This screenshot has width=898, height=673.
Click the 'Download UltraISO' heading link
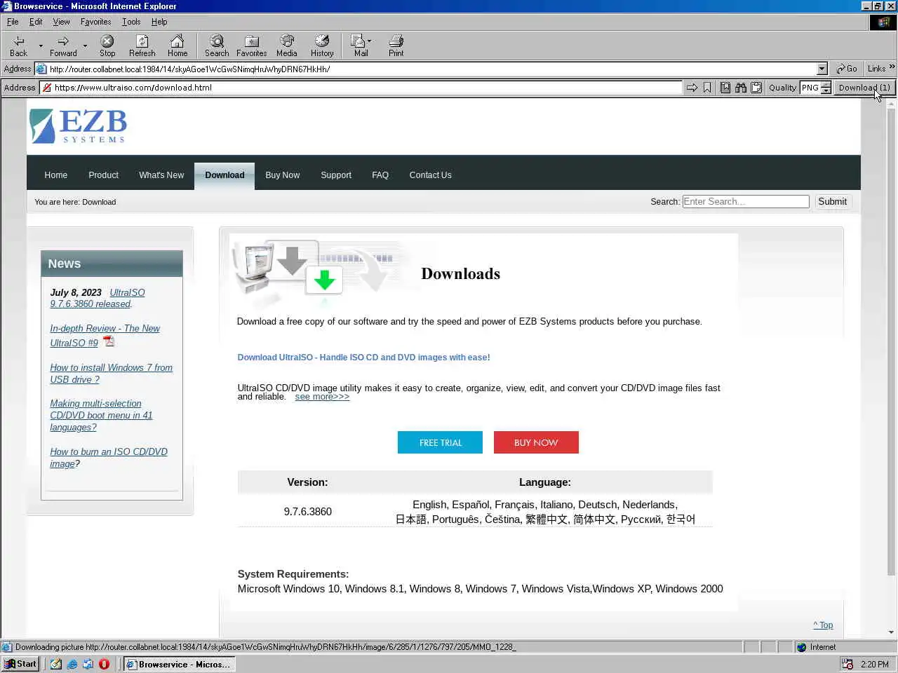pyautogui.click(x=363, y=358)
